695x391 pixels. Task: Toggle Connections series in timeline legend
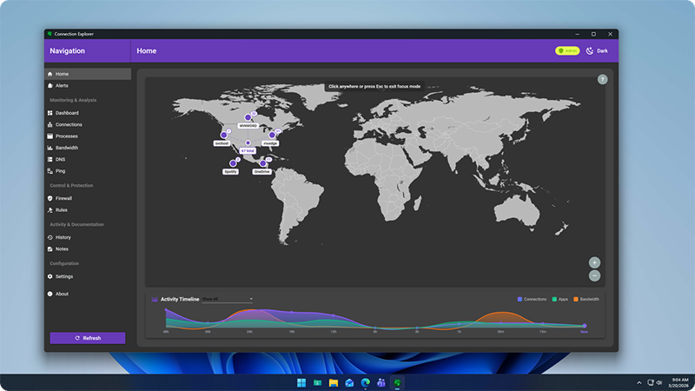tap(533, 299)
